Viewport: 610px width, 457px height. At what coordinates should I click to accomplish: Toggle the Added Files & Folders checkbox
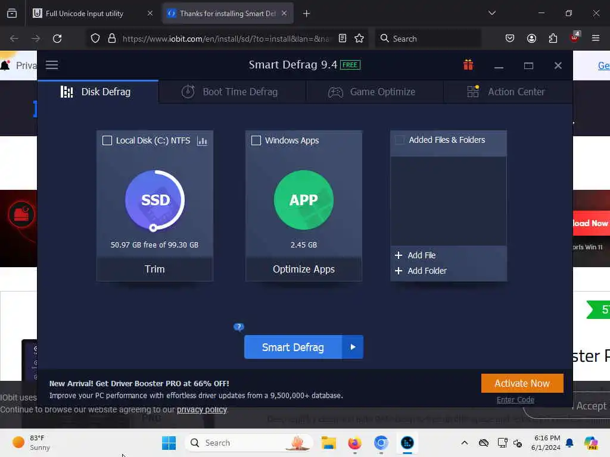(400, 140)
